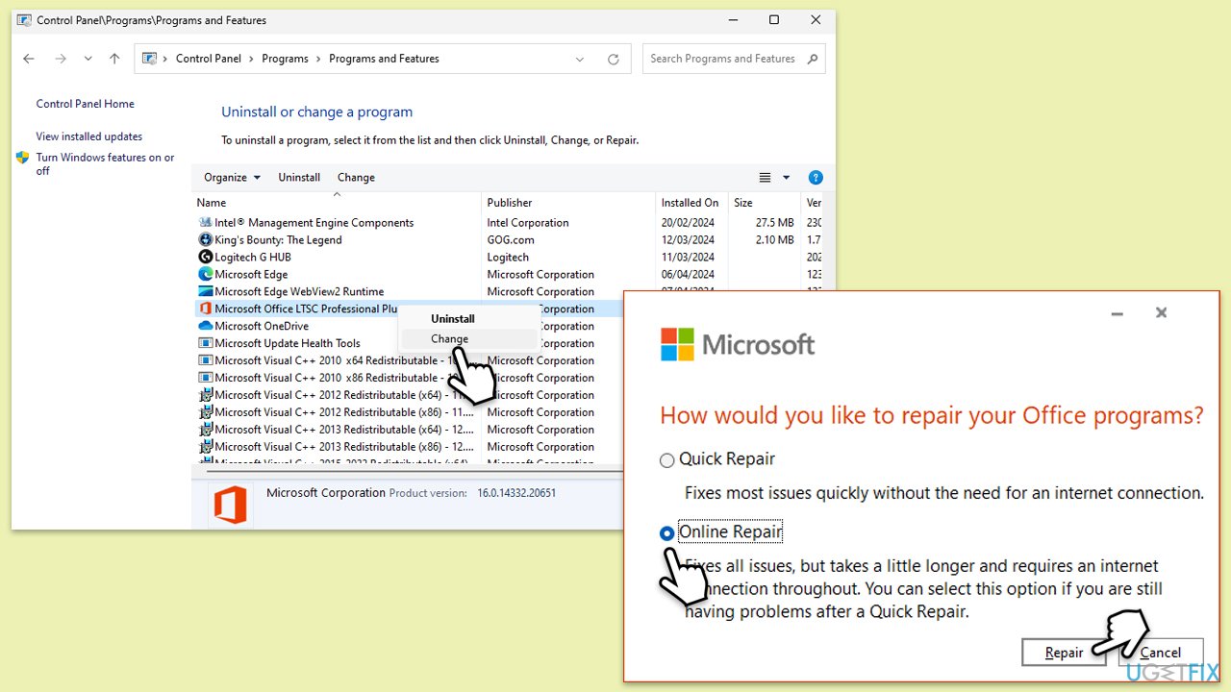The width and height of the screenshot is (1231, 692).
Task: Refresh the Programs and Features list
Action: 613,59
